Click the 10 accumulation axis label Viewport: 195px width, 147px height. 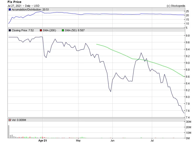[187, 24]
